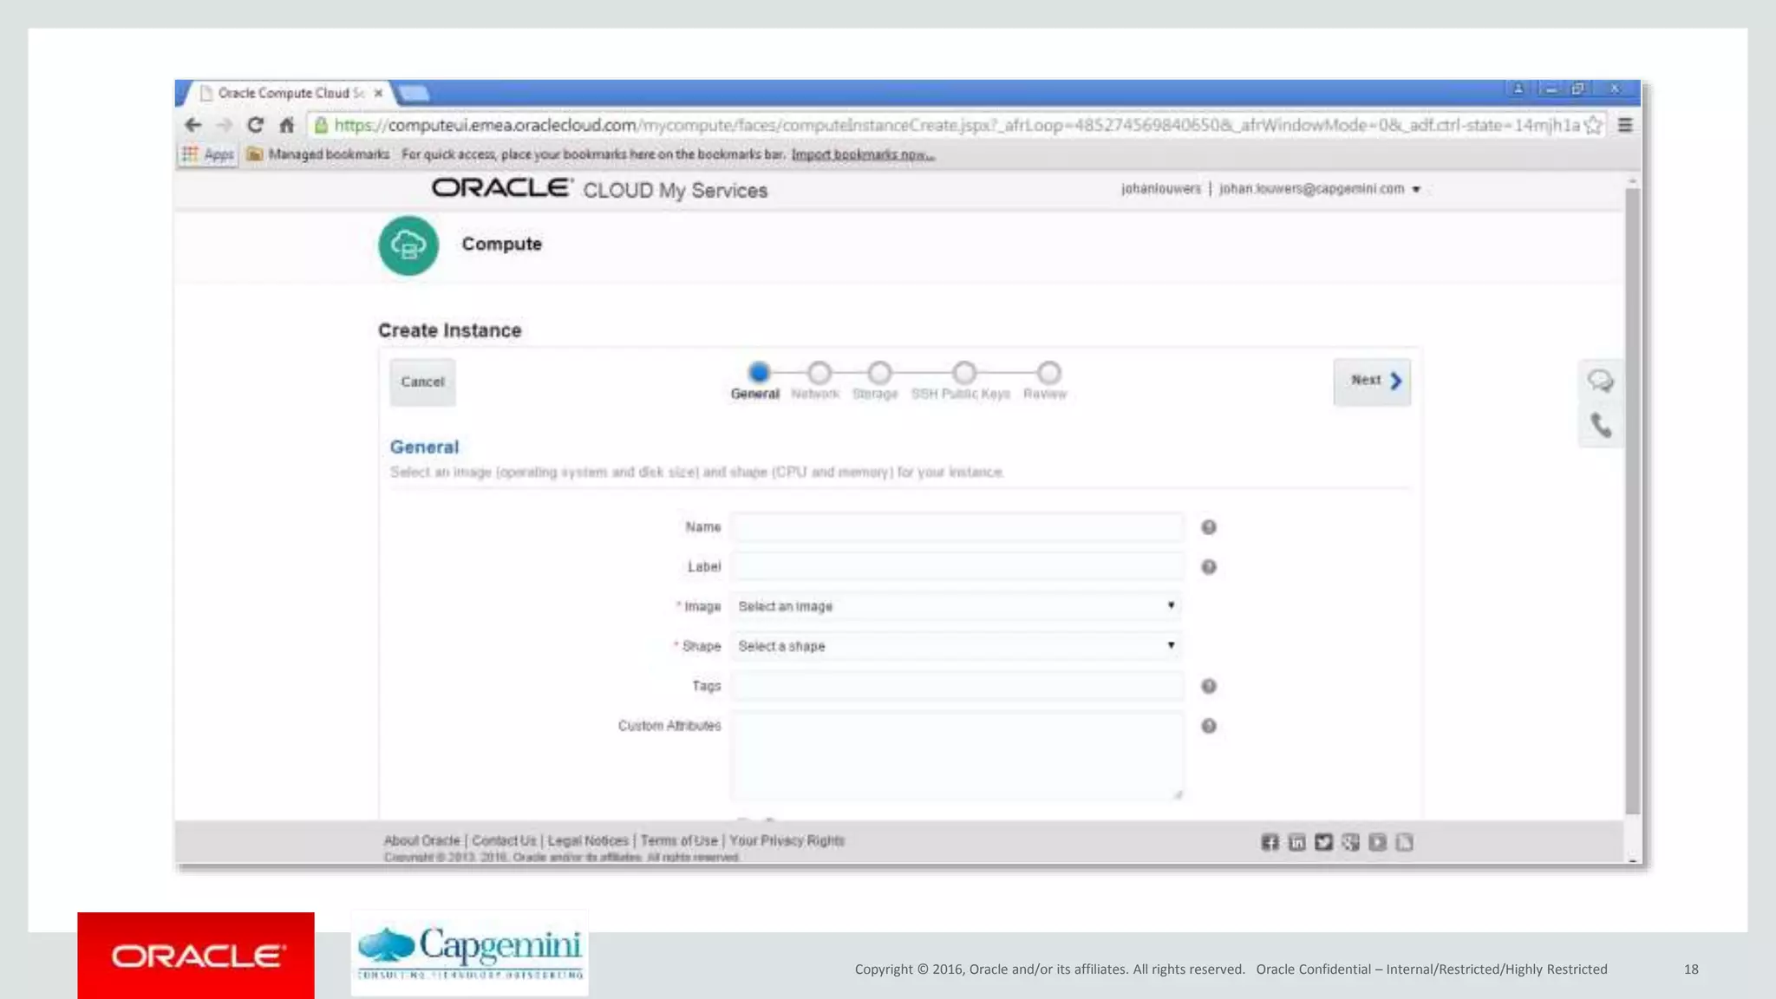This screenshot has height=999, width=1776.
Task: Click into the Name input field
Action: 956,527
